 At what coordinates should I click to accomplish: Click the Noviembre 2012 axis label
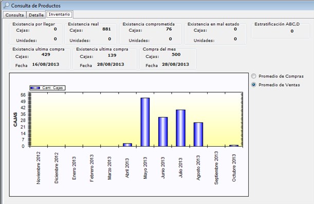(38, 168)
